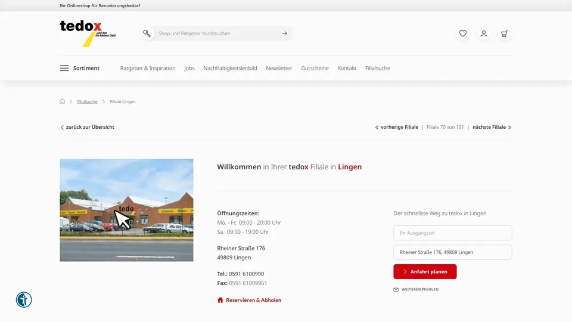The width and height of the screenshot is (572, 322).
Task: Click the text Filiale 70 von 131
Action: (445, 127)
